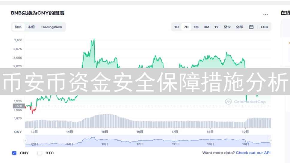This screenshot has height=163, width=290.
Task: Click the 1,875 price axis label
Action: coord(18,118)
